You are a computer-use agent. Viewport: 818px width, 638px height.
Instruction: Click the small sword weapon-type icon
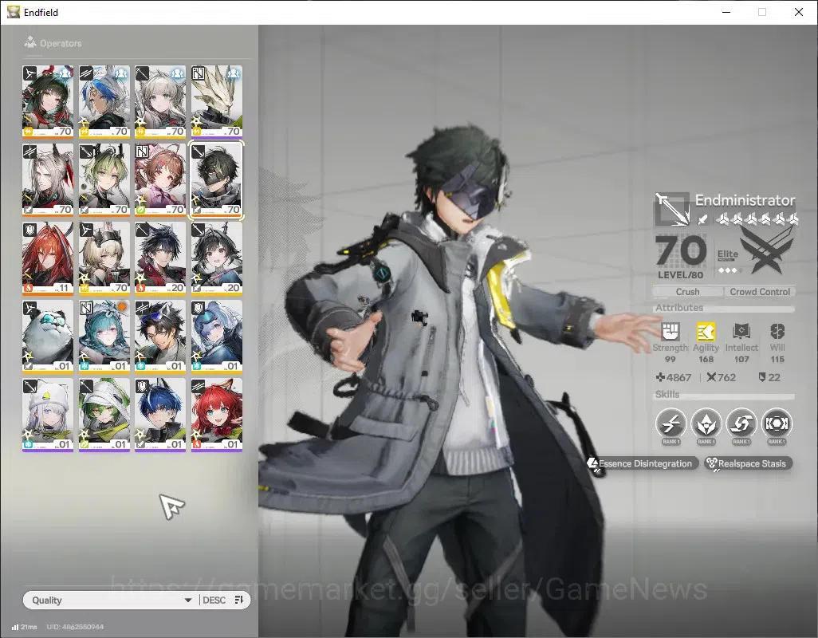702,219
